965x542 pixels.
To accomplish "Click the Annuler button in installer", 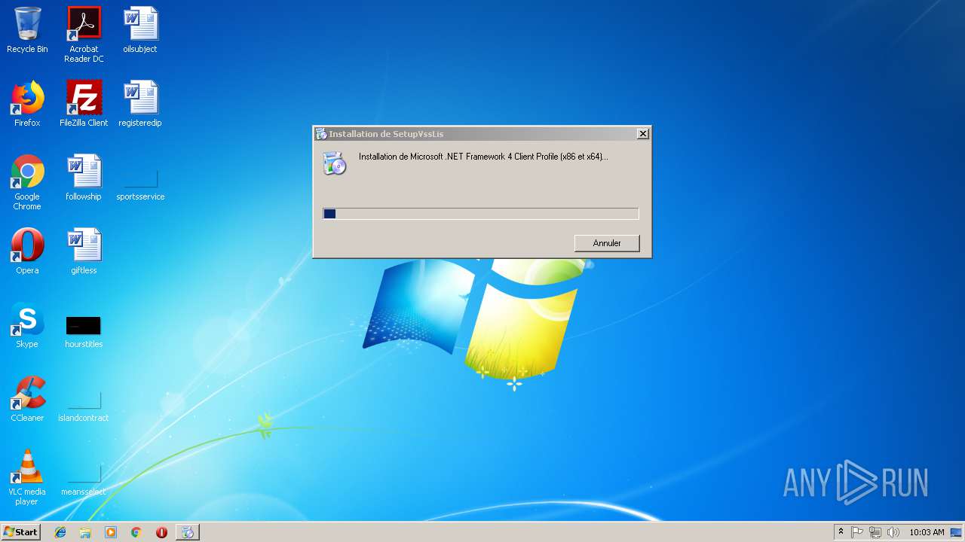I will (607, 243).
